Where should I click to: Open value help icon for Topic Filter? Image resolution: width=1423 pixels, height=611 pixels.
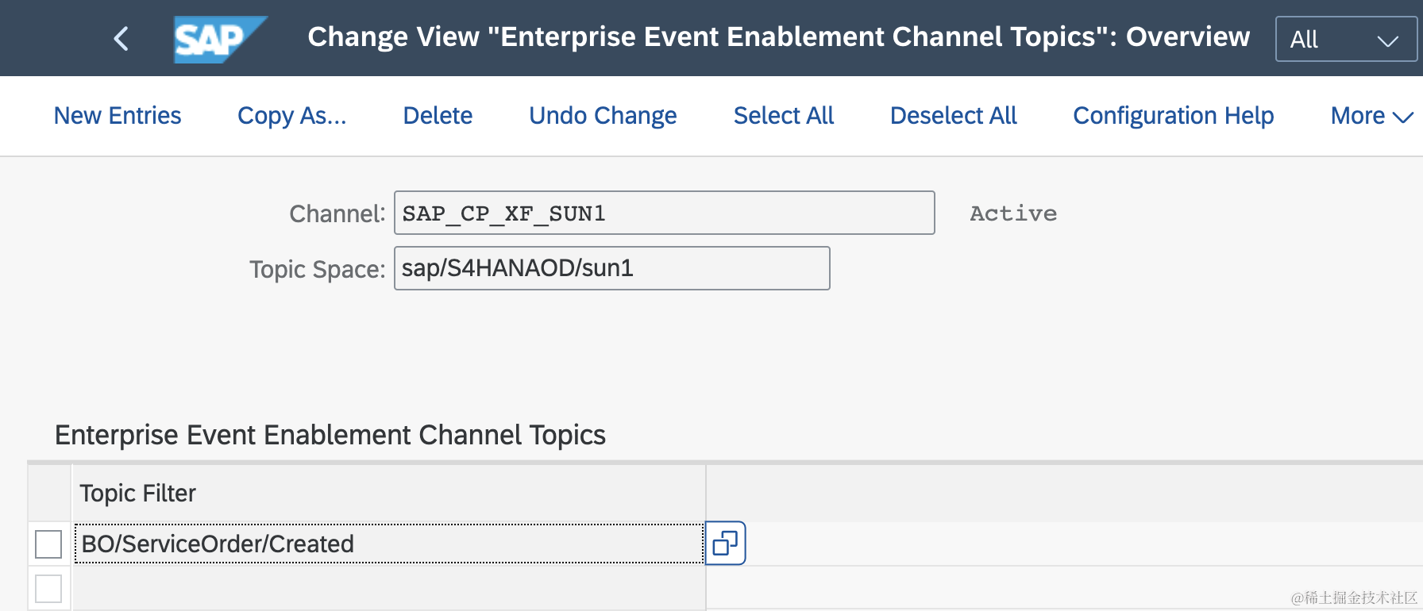pyautogui.click(x=725, y=544)
